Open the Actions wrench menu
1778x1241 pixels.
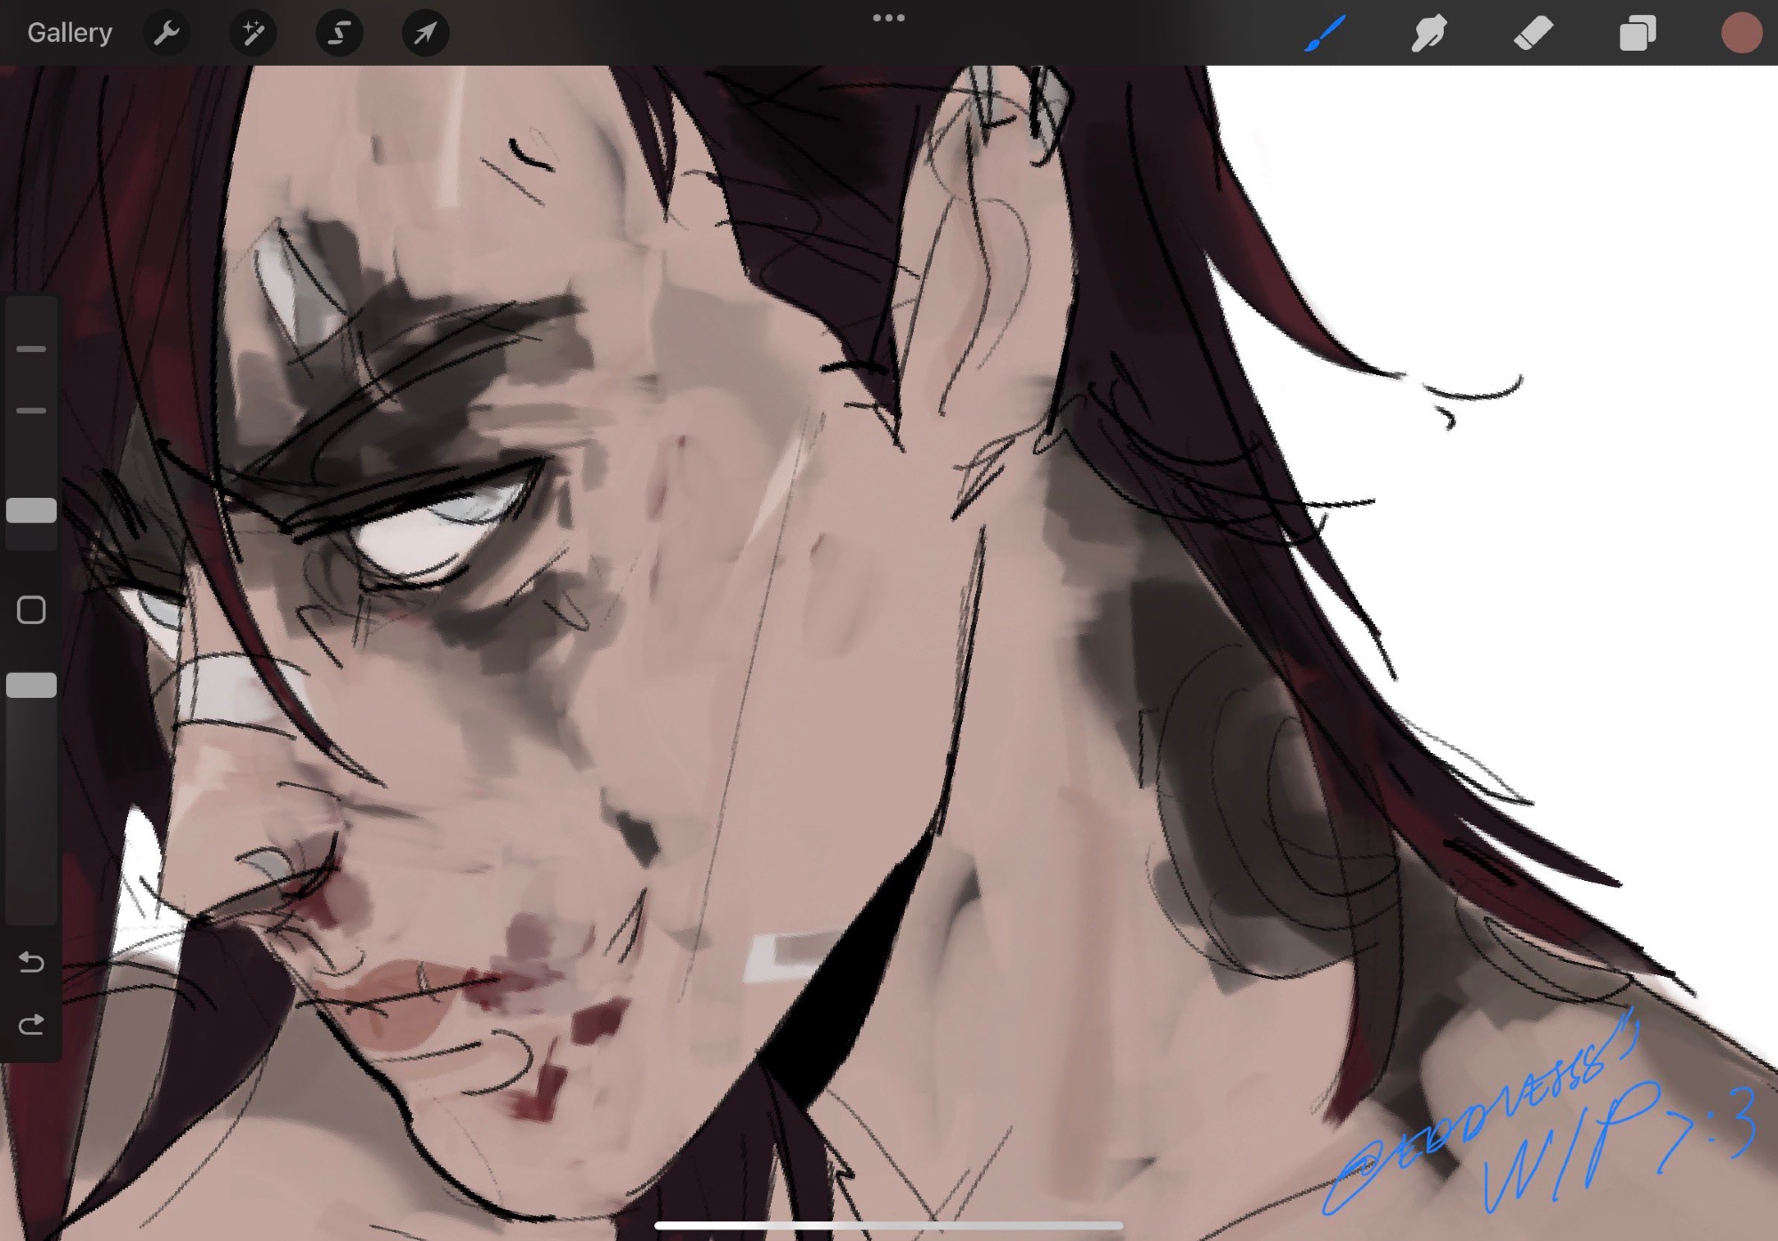pos(166,34)
